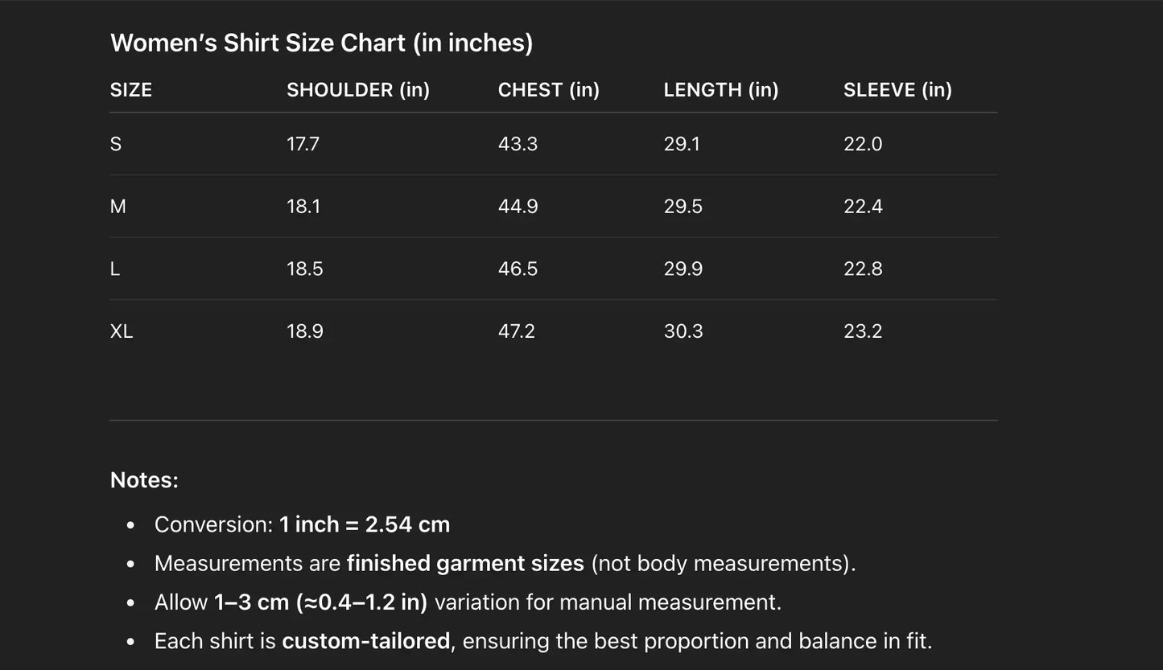
Task: Click the bold custom-tailored text
Action: 365,641
